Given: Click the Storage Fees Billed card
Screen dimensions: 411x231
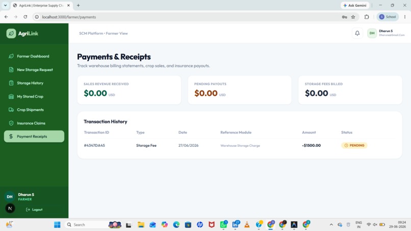Looking at the screenshot, I should tap(350, 90).
